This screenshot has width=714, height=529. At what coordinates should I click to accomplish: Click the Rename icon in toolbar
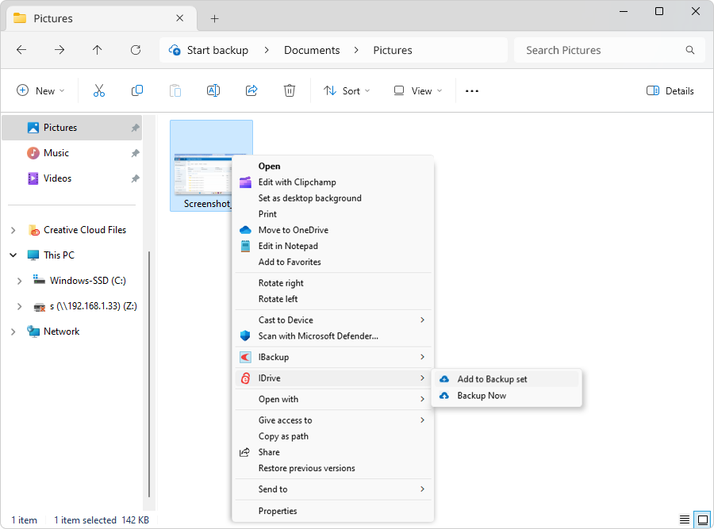213,91
